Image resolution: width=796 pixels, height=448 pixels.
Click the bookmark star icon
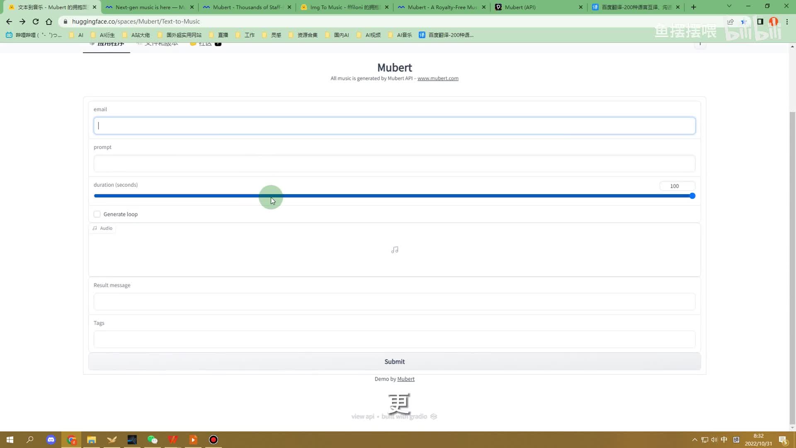coord(744,22)
